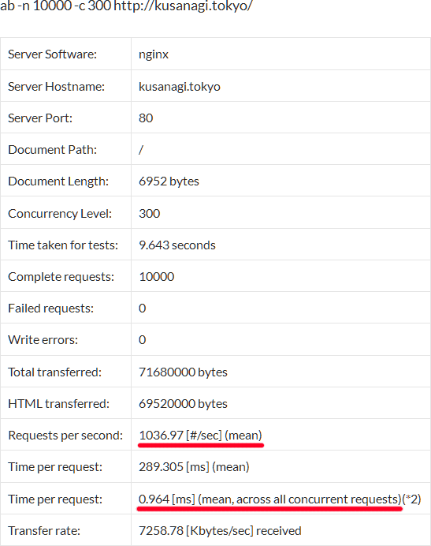Screen dimensions: 431x546
Task: Click the (*2) footnote marker
Action: (x=411, y=499)
